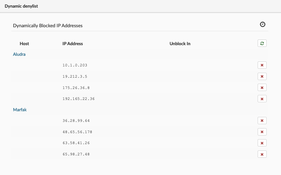Open the Marfak host link

point(20,110)
